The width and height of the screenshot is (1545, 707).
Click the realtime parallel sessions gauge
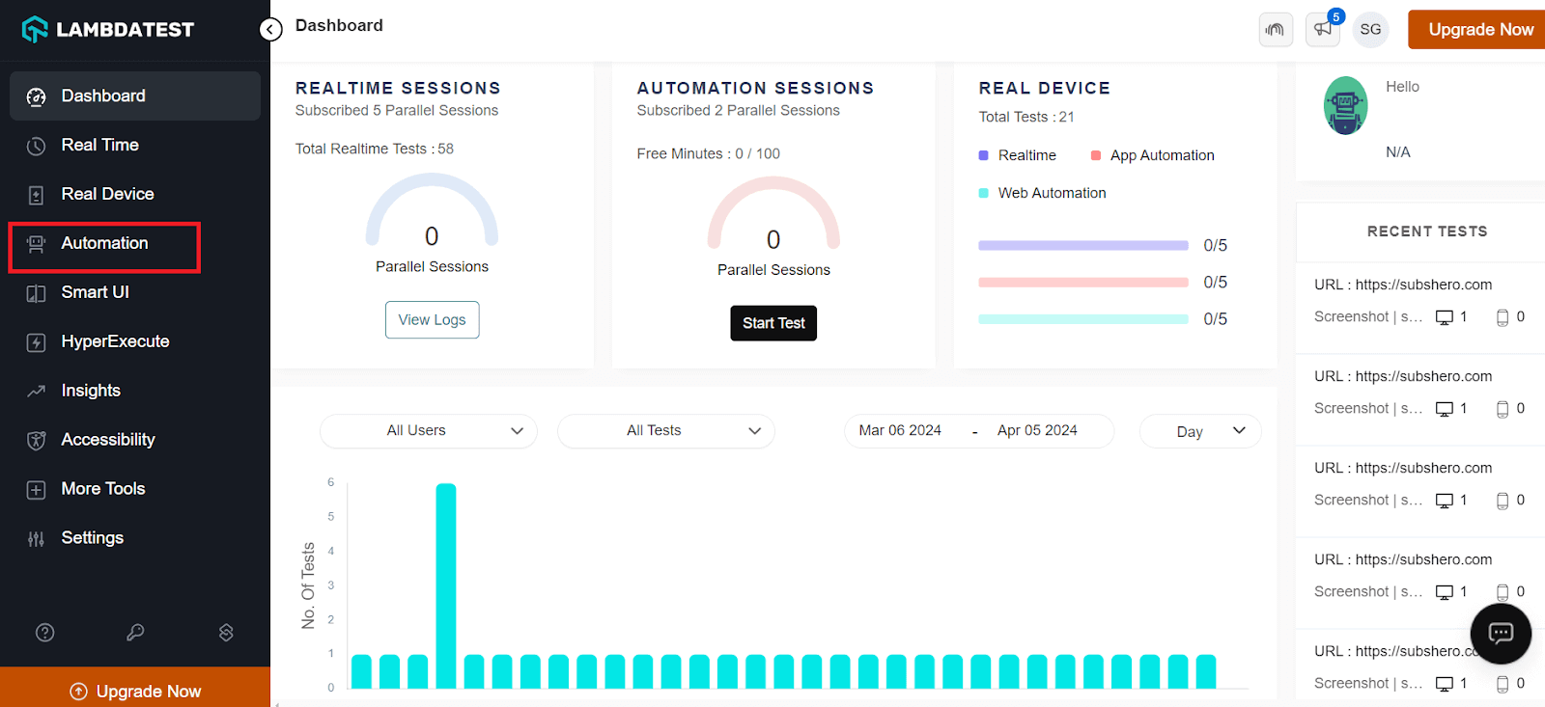(432, 210)
